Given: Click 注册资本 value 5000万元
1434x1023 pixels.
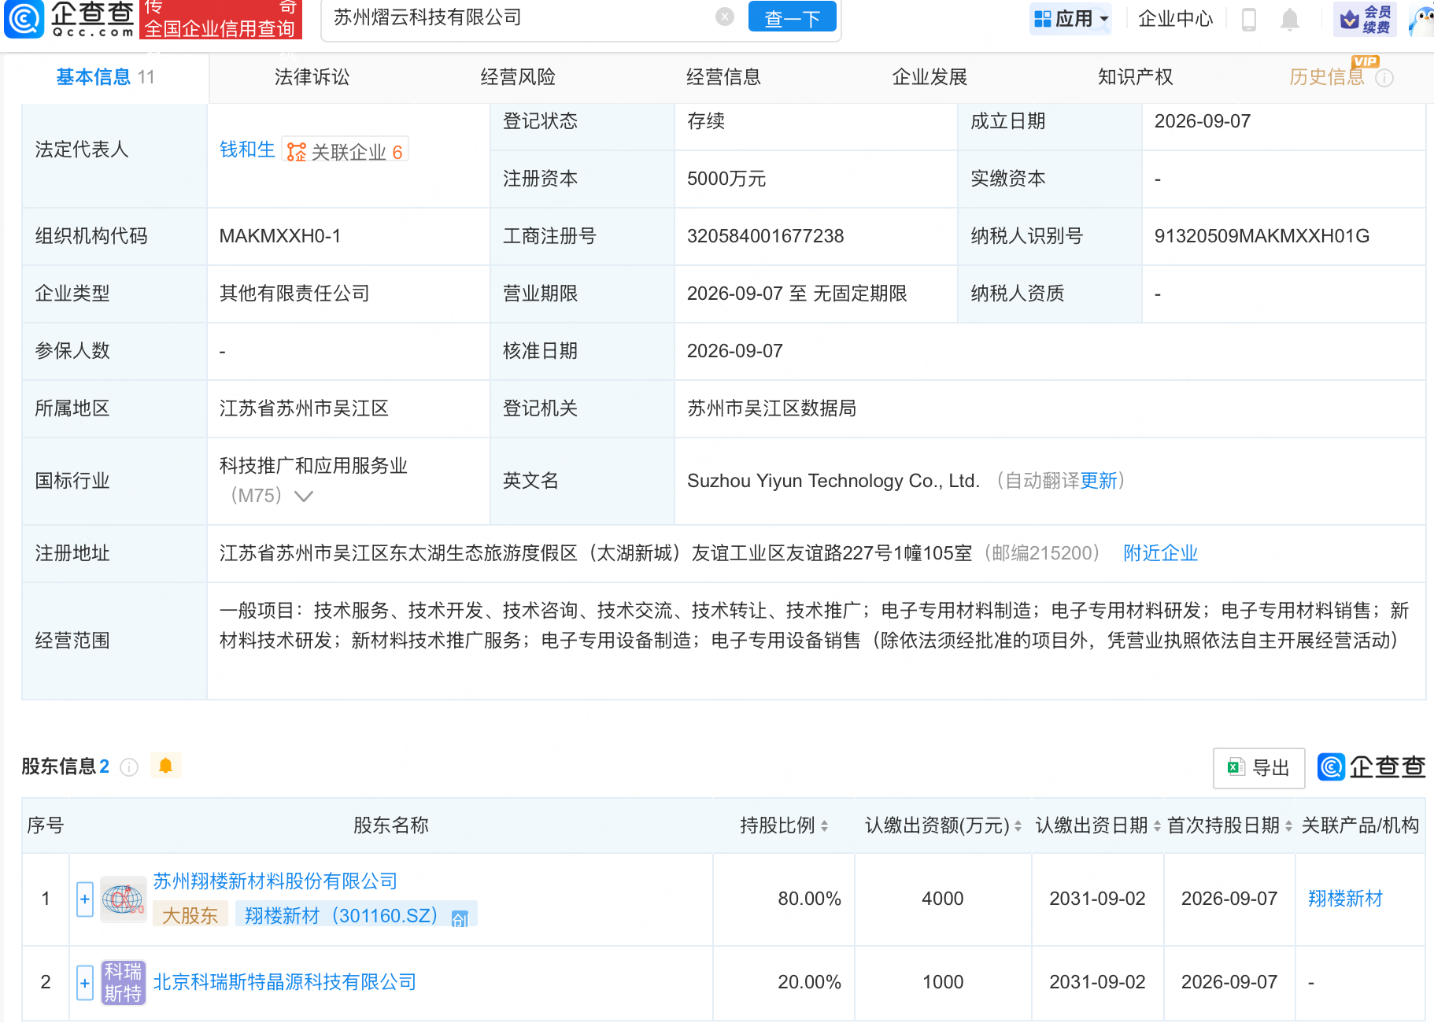Looking at the screenshot, I should point(726,179).
